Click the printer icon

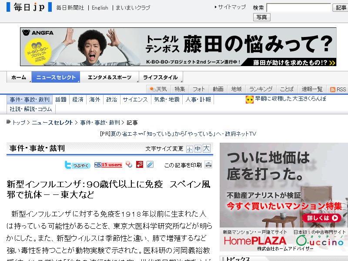(x=208, y=165)
